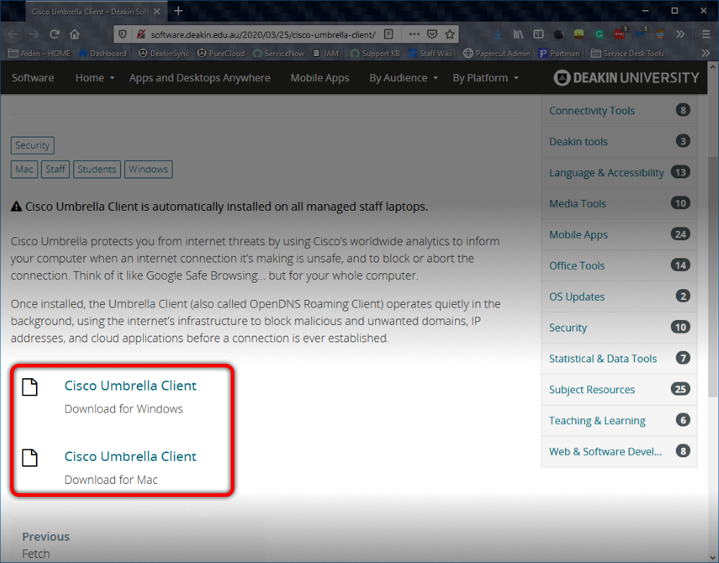Download Cisco Umbrella Client for Windows
This screenshot has height=563, width=719.
130,386
